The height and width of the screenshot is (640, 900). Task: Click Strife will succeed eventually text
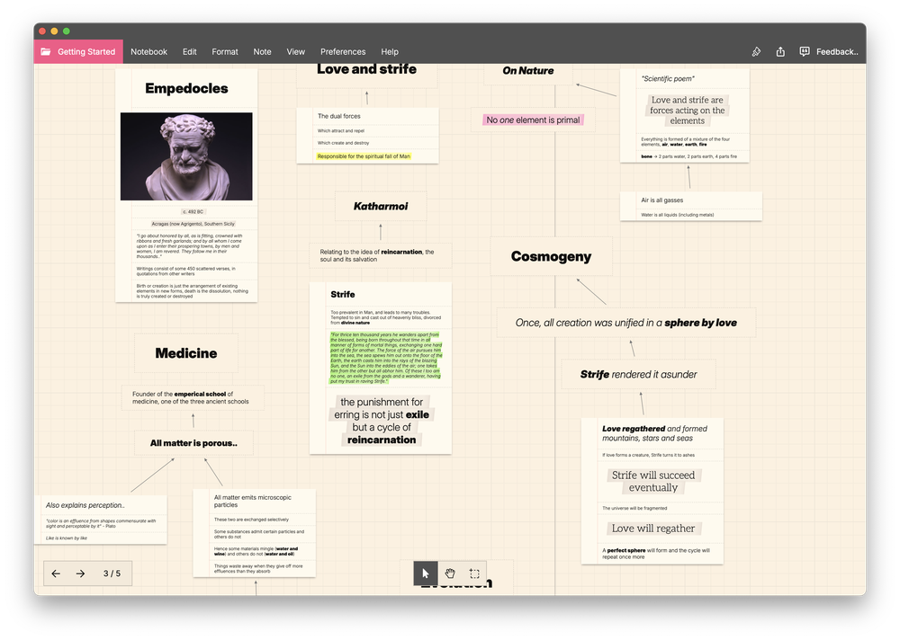pos(653,481)
